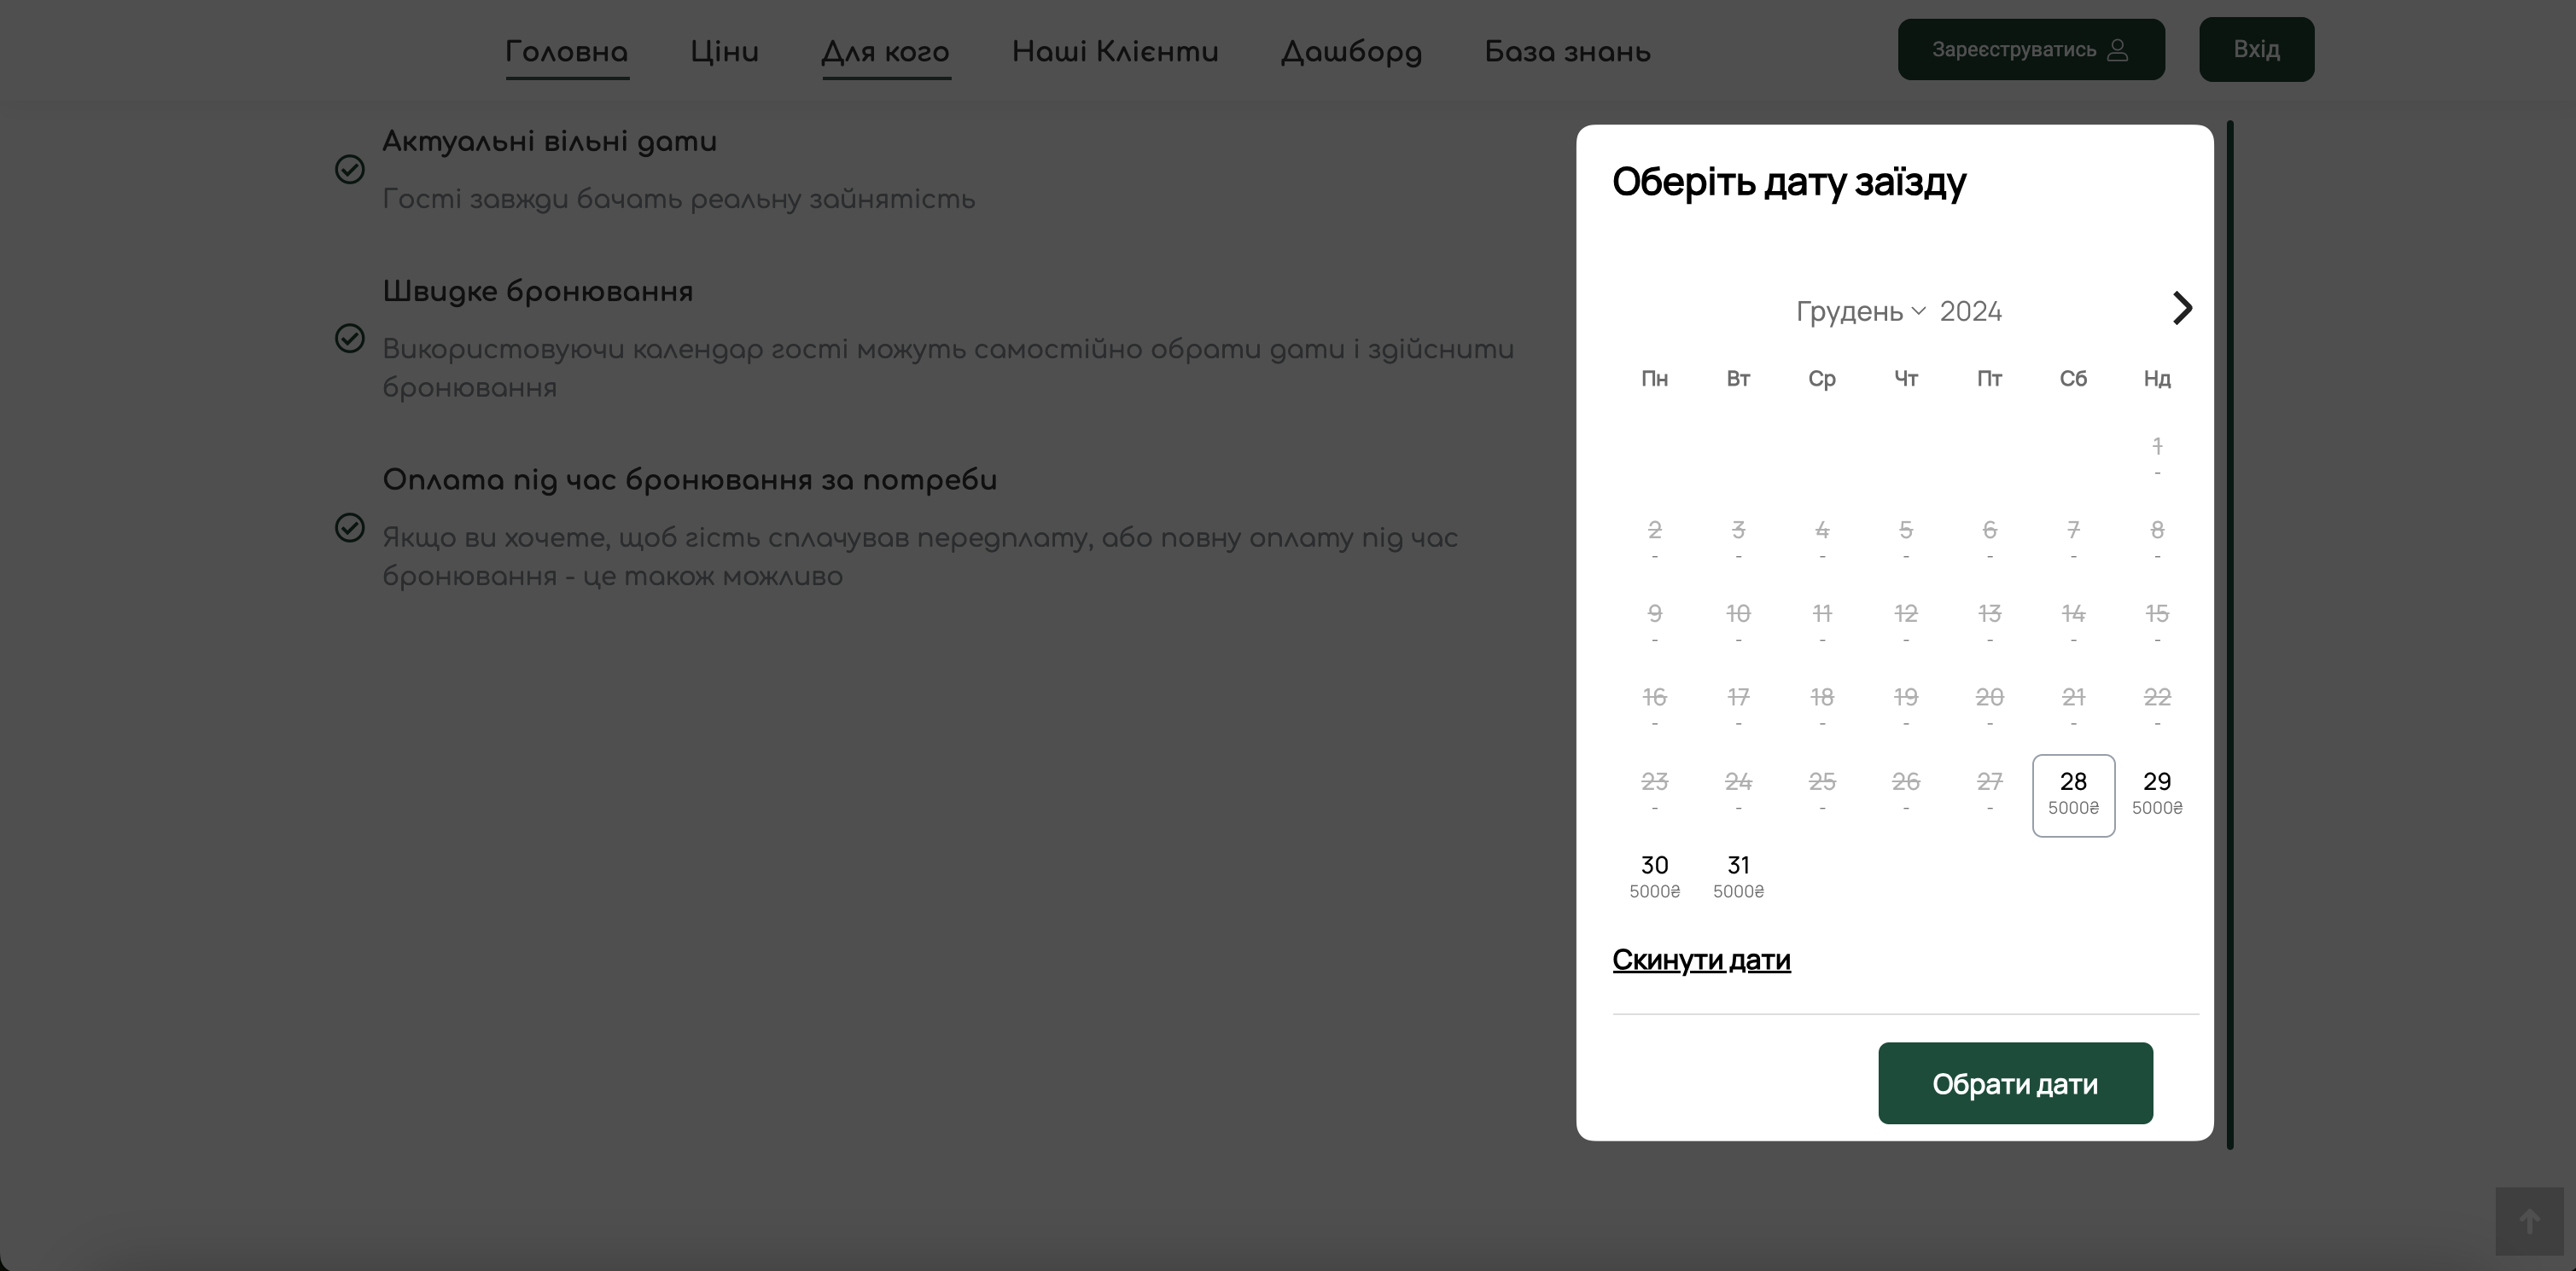Select December 30 in the calendar
The width and height of the screenshot is (2576, 1271).
click(1654, 877)
